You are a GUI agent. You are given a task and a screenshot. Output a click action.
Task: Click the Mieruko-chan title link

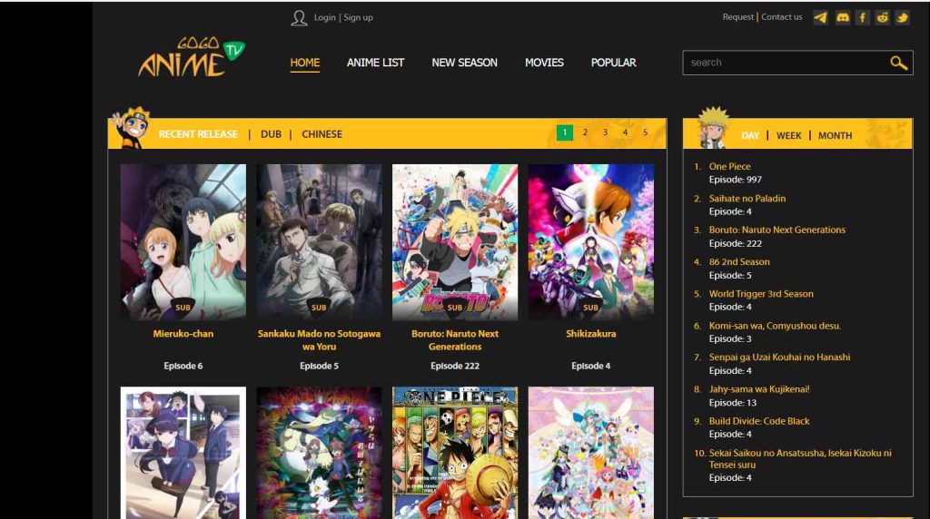[x=183, y=334]
